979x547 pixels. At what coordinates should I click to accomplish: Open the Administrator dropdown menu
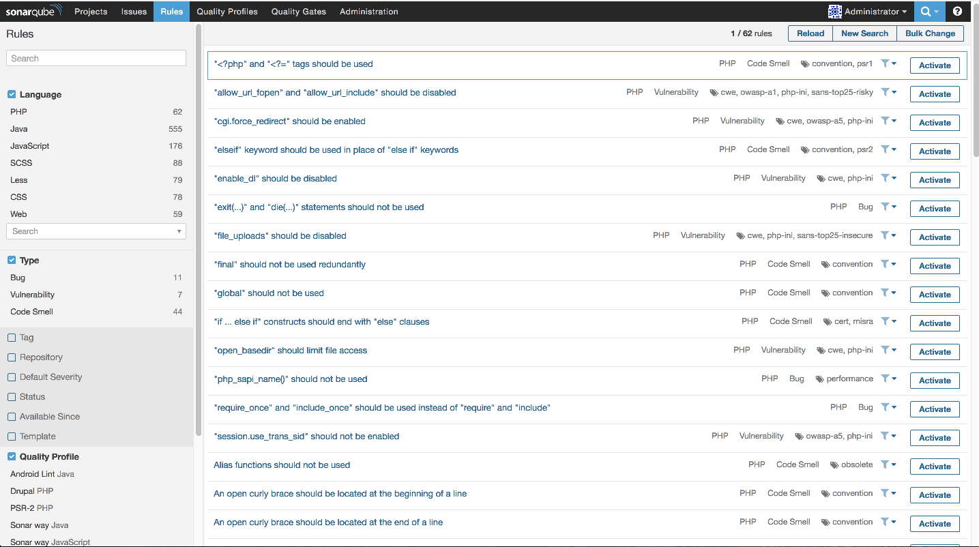pyautogui.click(x=866, y=12)
